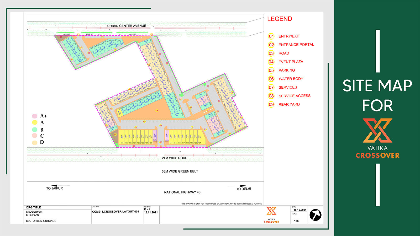
Task: Click the yellow A category swatch
Action: coord(34,122)
